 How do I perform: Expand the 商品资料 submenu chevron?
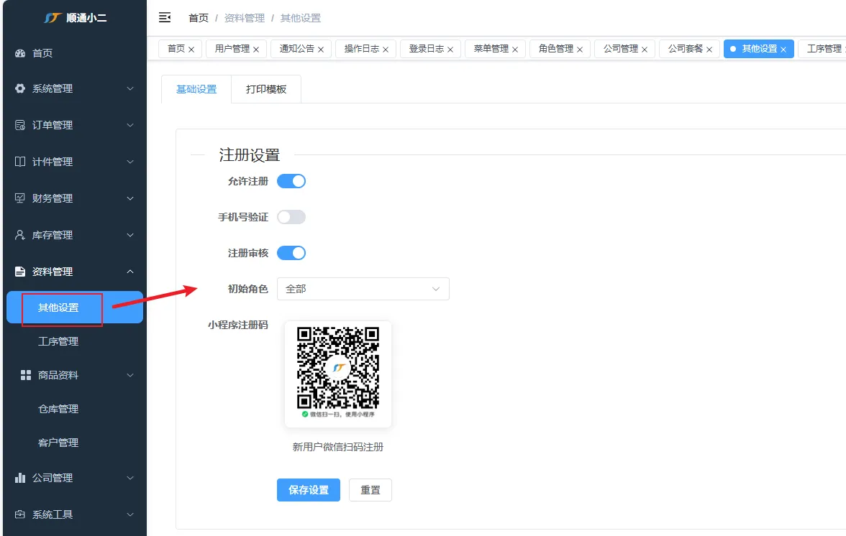tap(130, 375)
